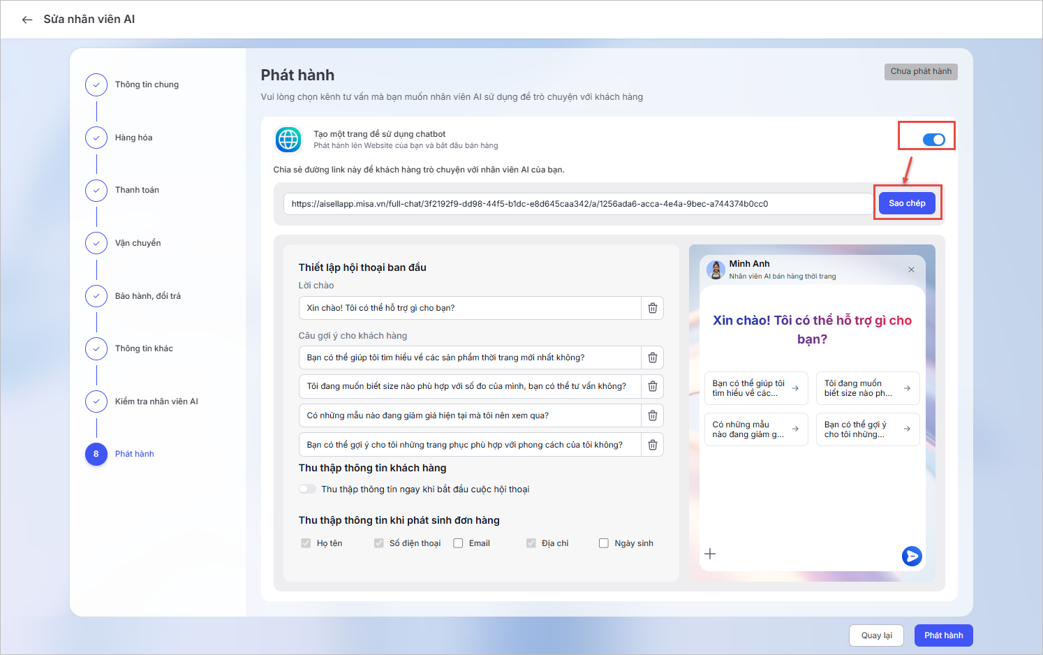
Task: Click the back arrow beside Sửa nhân viên AI
Action: tap(27, 20)
